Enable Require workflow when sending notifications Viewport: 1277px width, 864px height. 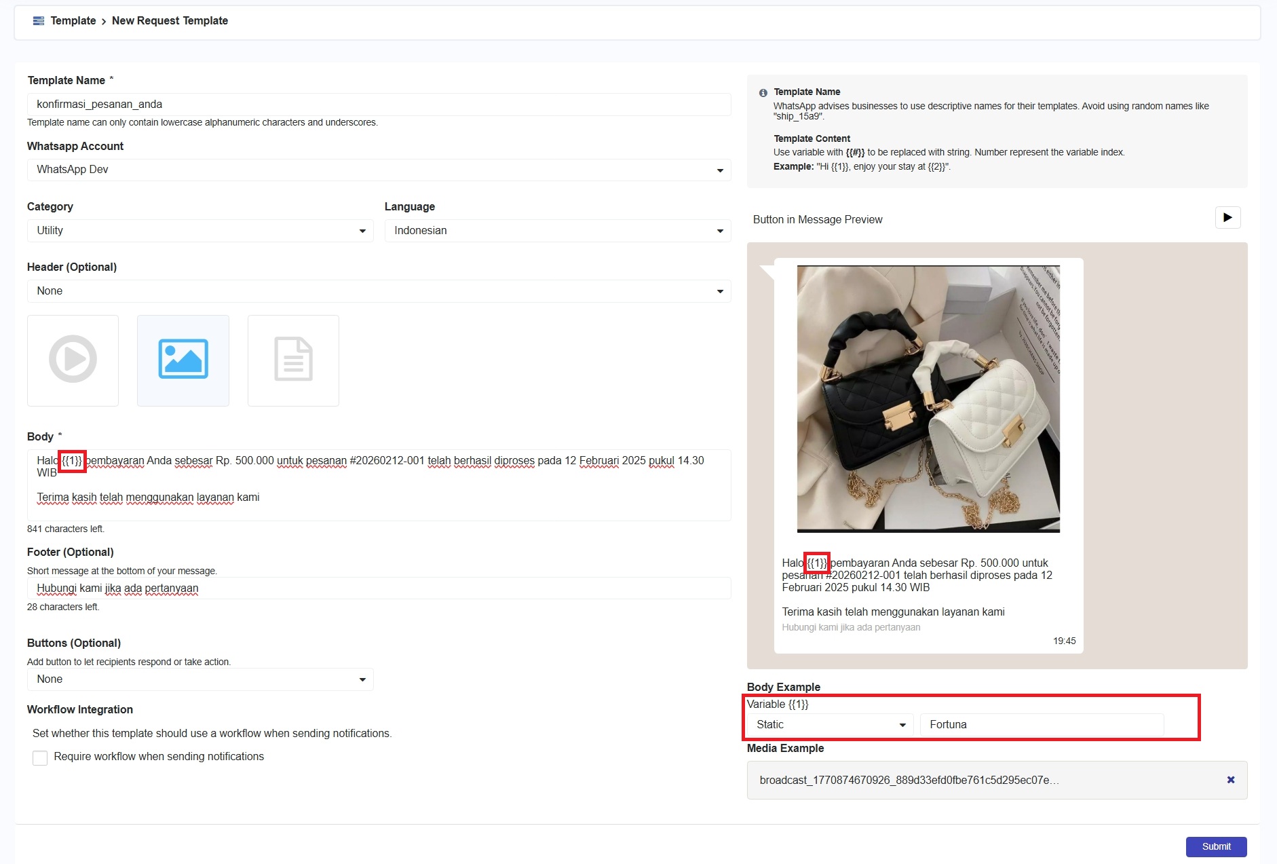(x=40, y=757)
